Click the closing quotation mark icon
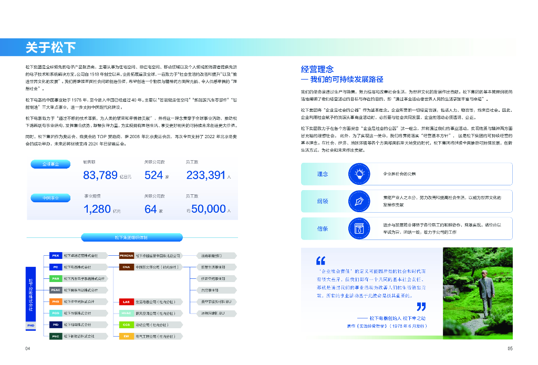 point(421,306)
